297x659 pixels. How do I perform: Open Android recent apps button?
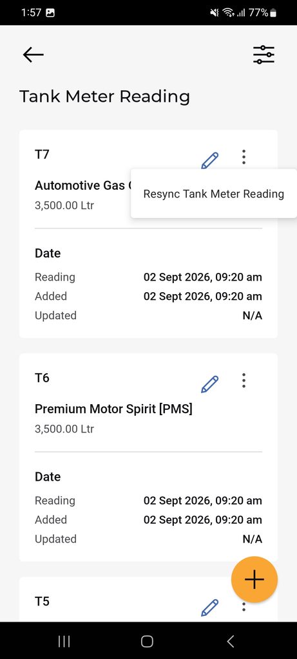pos(64,641)
